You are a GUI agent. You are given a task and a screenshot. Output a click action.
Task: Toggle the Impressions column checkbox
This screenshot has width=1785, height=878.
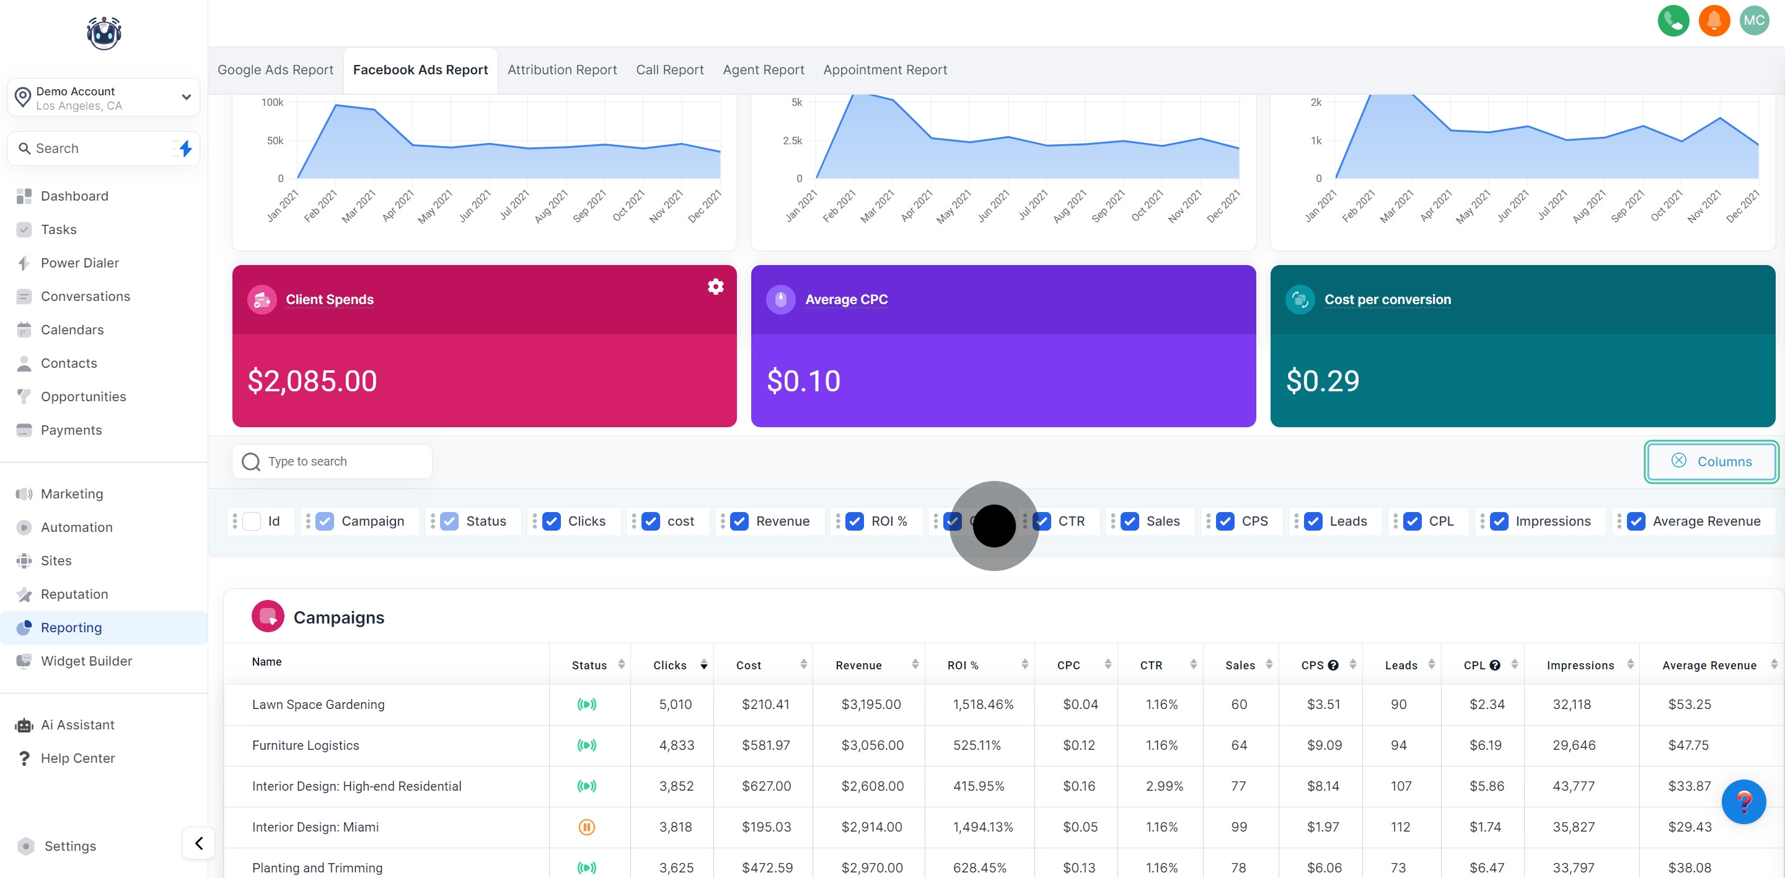coord(1499,521)
